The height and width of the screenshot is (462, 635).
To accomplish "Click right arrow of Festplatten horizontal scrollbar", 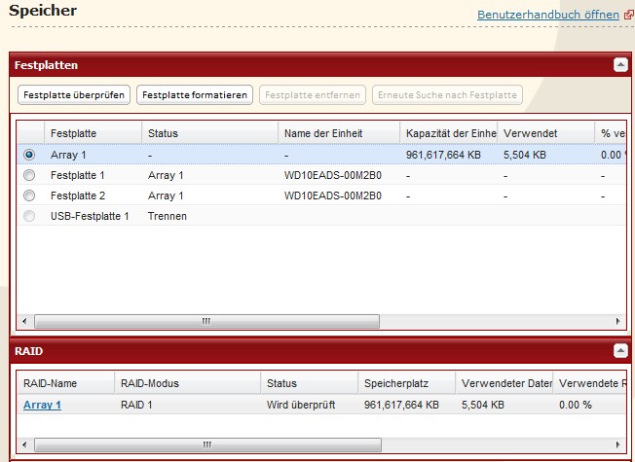I will pyautogui.click(x=618, y=321).
